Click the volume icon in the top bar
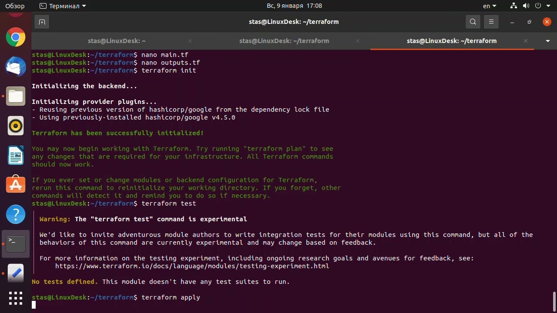The width and height of the screenshot is (557, 313). [x=526, y=6]
